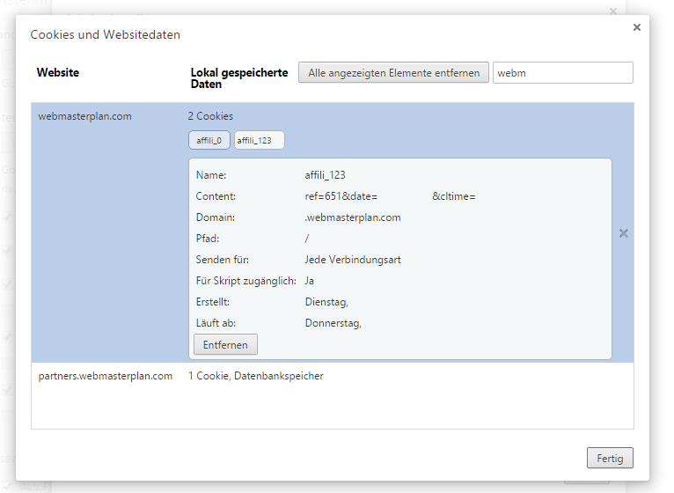Click Fertig to finish the dialog
Screen dimensions: 674x493
[610, 458]
